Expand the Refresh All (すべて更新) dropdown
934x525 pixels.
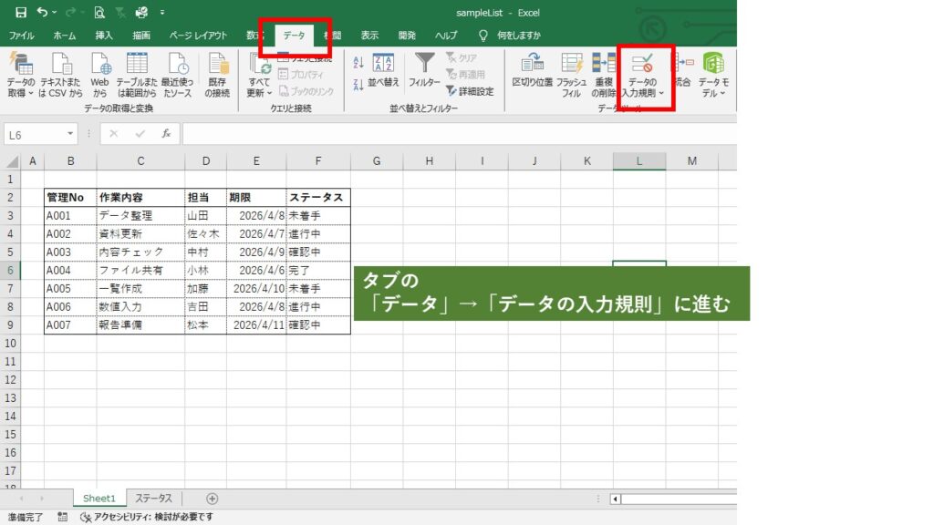(259, 93)
